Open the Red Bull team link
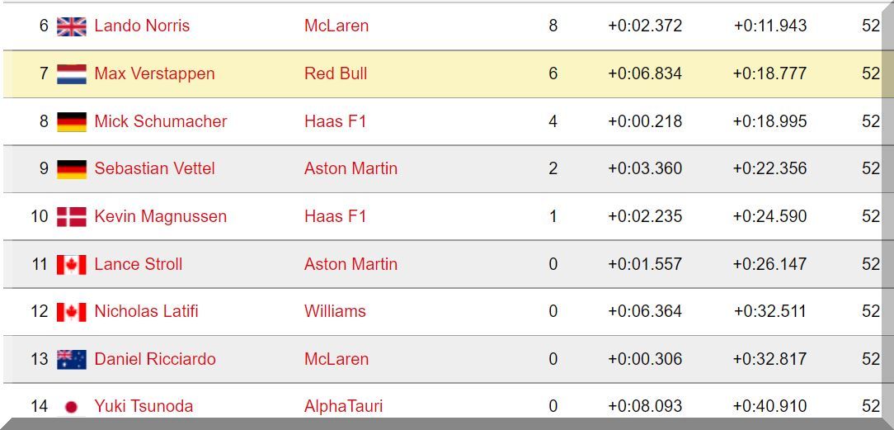The width and height of the screenshot is (894, 430). 336,73
